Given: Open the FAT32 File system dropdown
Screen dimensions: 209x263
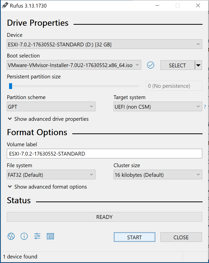Looking at the screenshot, I should click(x=51, y=174).
